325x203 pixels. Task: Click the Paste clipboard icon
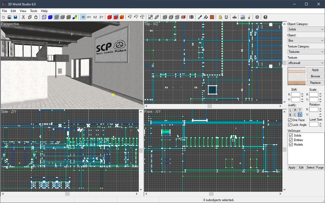(x=36, y=17)
